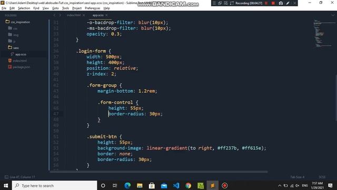Click margin-bottom property on line 43

115,91
